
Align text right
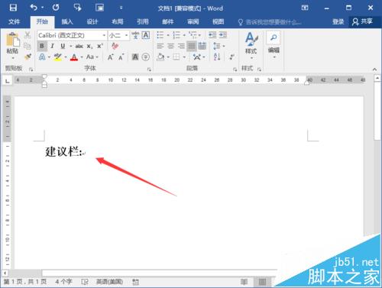pyautogui.click(x=181, y=46)
